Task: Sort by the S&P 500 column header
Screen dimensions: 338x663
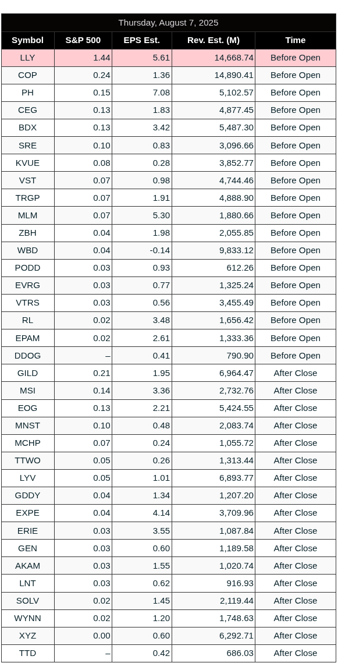Action: coord(83,41)
